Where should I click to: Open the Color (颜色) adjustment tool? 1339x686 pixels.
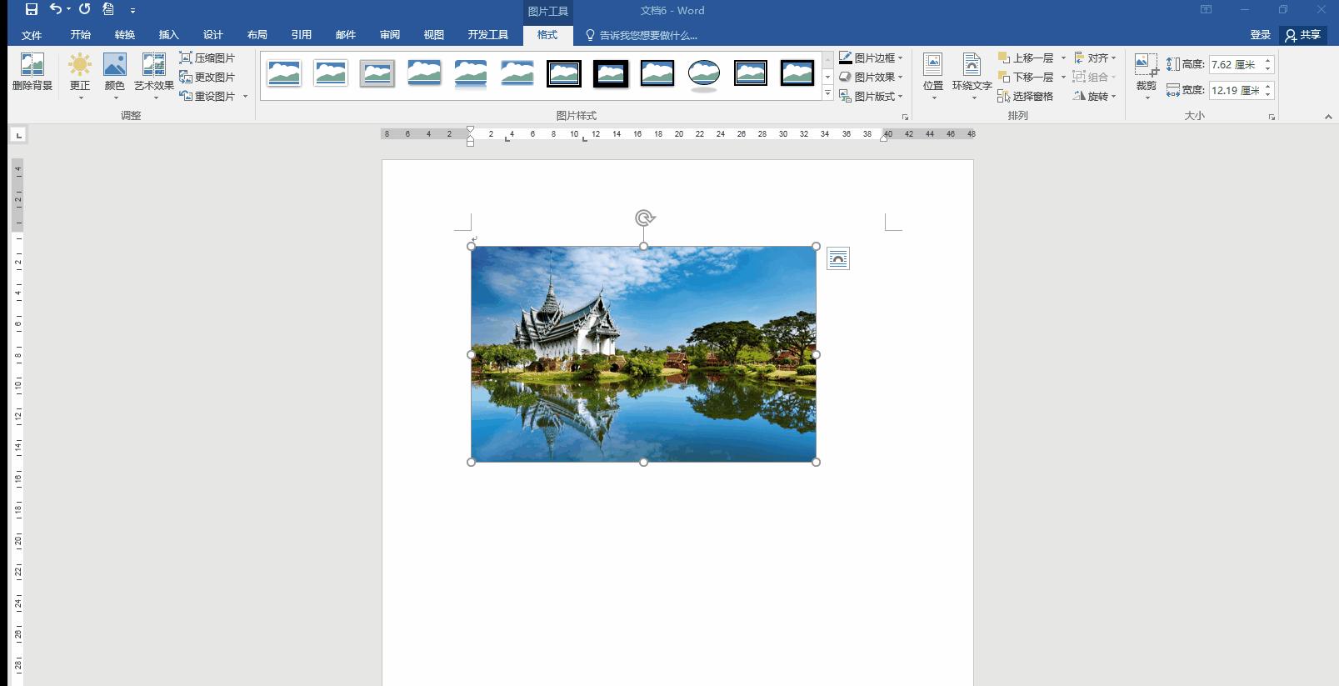[x=115, y=67]
